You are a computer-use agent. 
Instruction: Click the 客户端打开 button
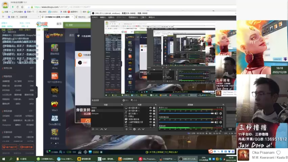(x=10, y=147)
